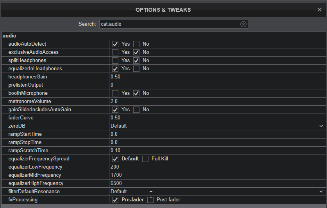Open the zeroDB dropdown arrow
The image size is (327, 208).
pos(321,126)
